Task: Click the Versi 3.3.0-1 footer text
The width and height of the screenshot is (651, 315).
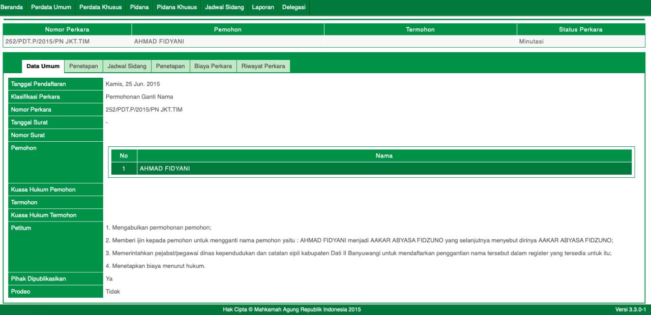Action: pyautogui.click(x=631, y=309)
